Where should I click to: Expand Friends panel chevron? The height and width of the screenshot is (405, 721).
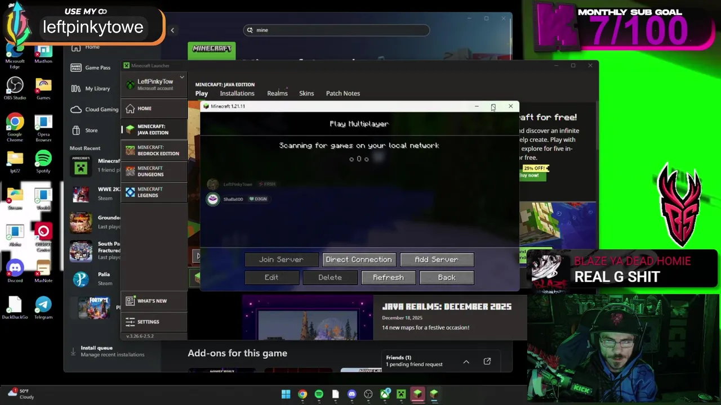[466, 362]
